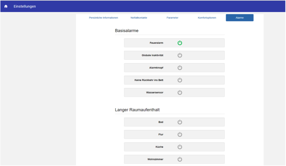Switch on Keine Rückkehr ins Bett alarm
This screenshot has height=166, width=286.
pyautogui.click(x=180, y=80)
